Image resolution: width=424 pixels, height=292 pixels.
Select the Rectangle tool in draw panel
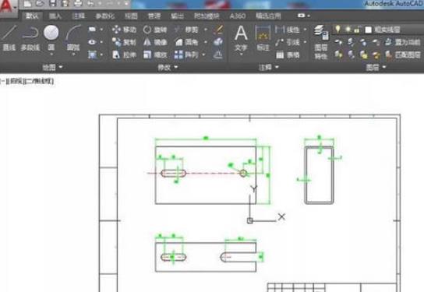point(92,29)
